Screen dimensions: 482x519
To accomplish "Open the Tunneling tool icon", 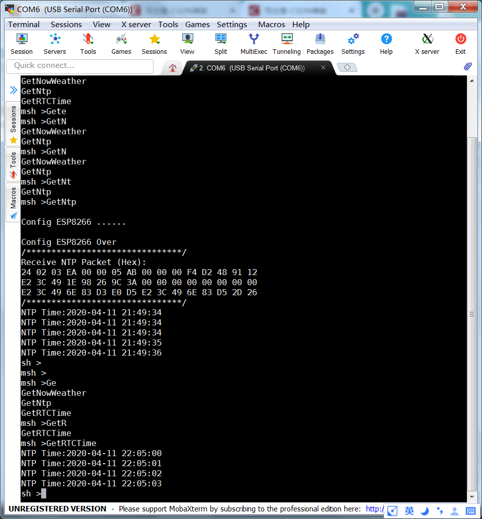I will point(287,43).
